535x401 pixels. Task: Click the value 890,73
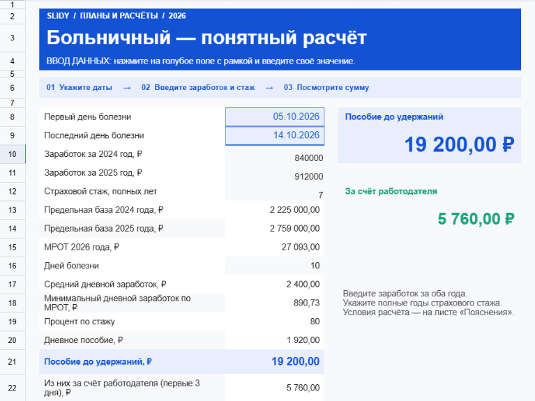click(306, 303)
